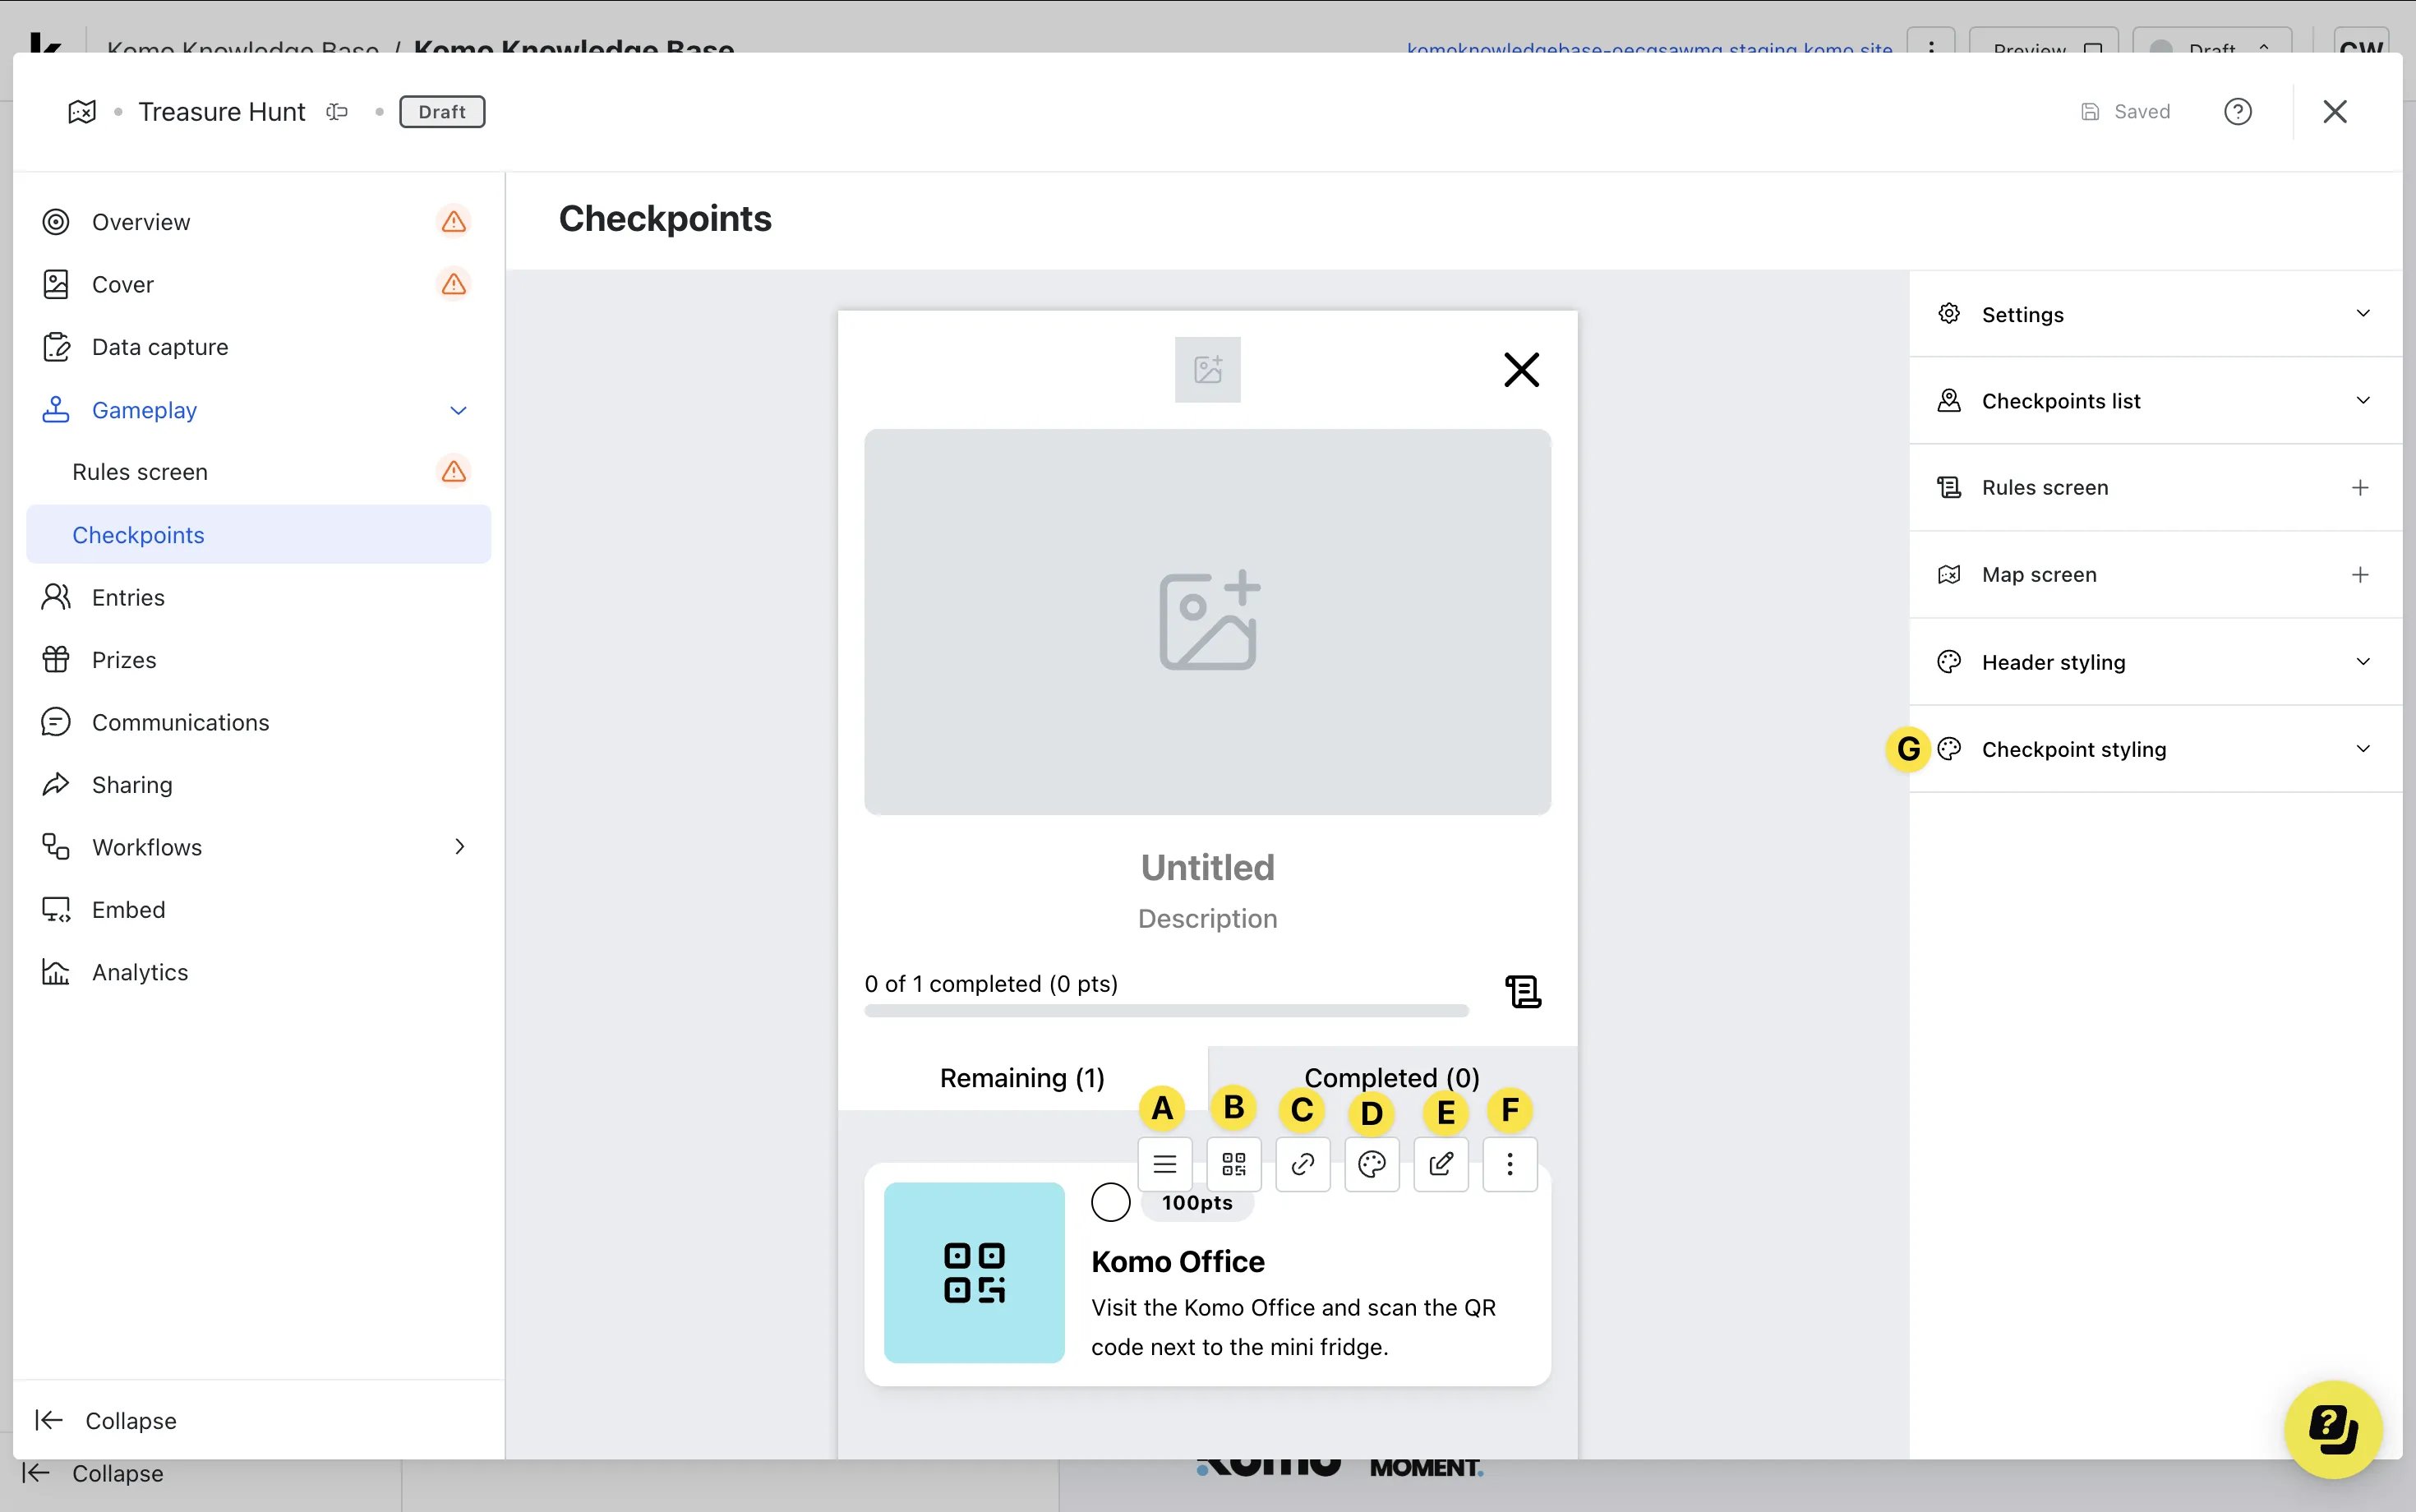The height and width of the screenshot is (1512, 2416).
Task: Open the QR code icon in checkpoint toolbar
Action: [x=1234, y=1164]
